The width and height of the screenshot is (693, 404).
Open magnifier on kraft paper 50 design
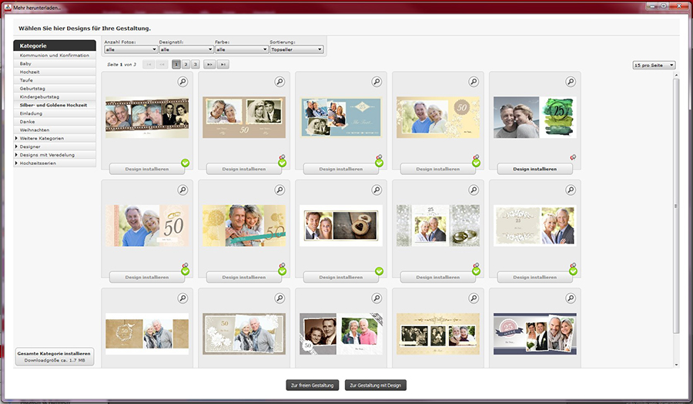pyautogui.click(x=182, y=298)
